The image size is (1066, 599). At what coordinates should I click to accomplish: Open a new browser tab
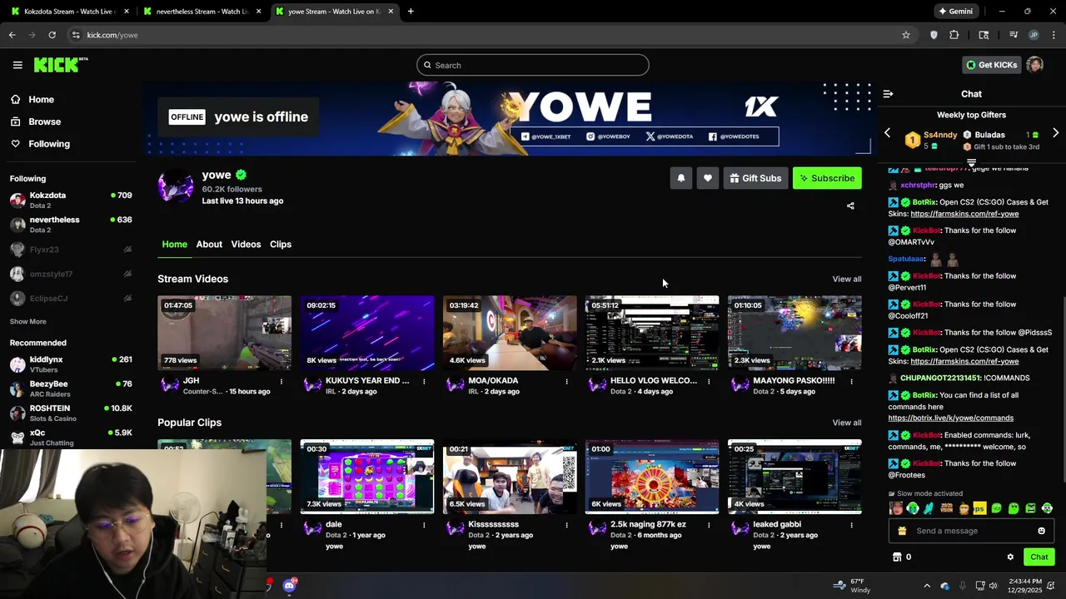point(411,12)
